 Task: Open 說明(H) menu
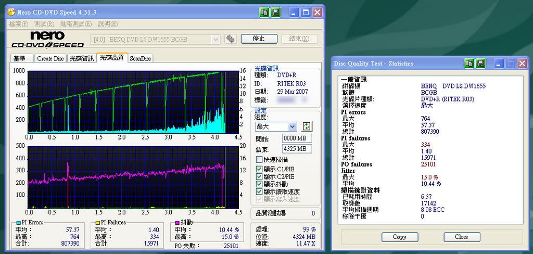click(108, 24)
